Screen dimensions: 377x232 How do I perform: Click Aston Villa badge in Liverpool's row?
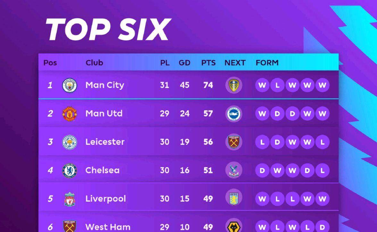[x=234, y=199]
